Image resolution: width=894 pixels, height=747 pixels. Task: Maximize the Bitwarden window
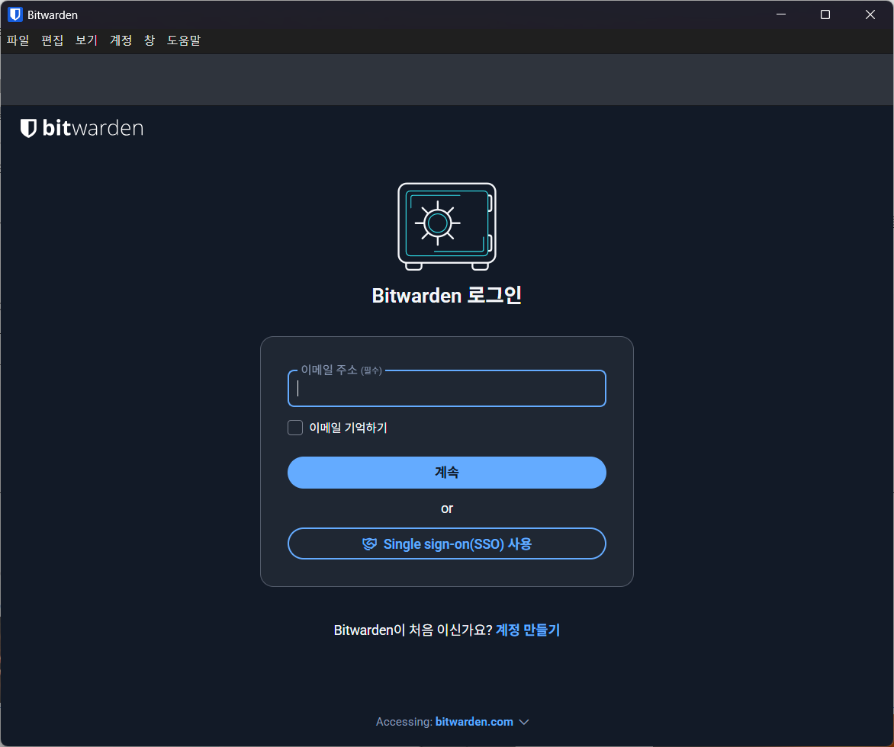825,14
